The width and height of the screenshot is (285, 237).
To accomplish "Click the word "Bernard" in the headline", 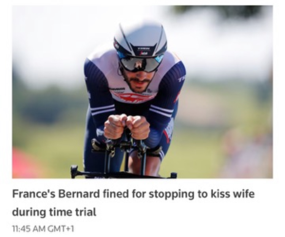I will (x=79, y=194).
